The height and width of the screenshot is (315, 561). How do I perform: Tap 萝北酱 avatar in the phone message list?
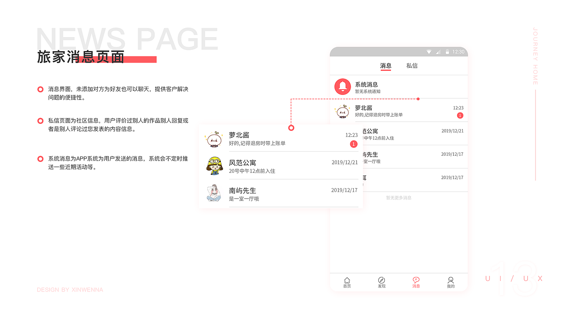[x=342, y=111]
